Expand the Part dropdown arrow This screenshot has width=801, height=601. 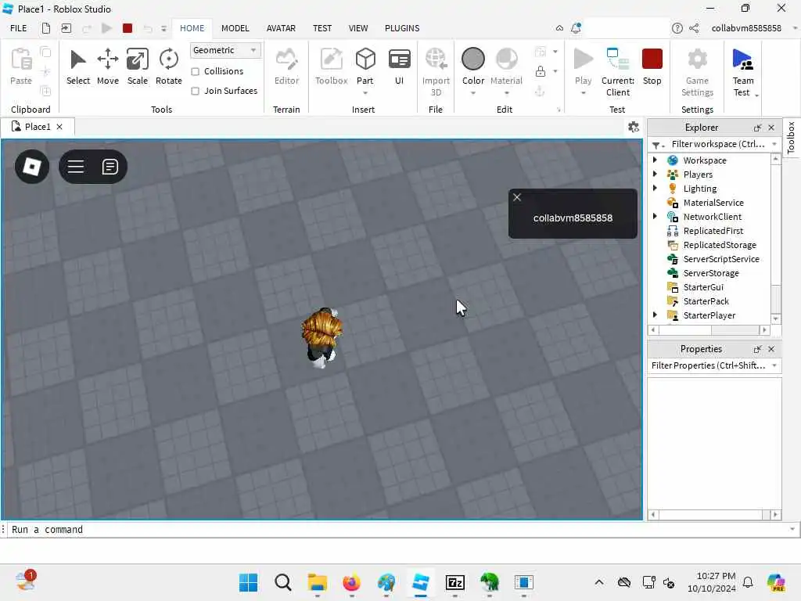pyautogui.click(x=365, y=93)
